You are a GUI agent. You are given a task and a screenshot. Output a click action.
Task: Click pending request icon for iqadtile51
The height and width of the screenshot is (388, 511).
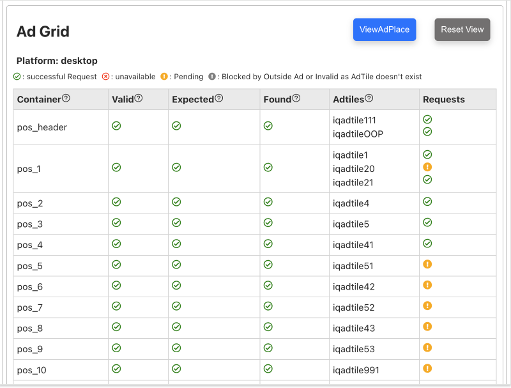(x=427, y=264)
